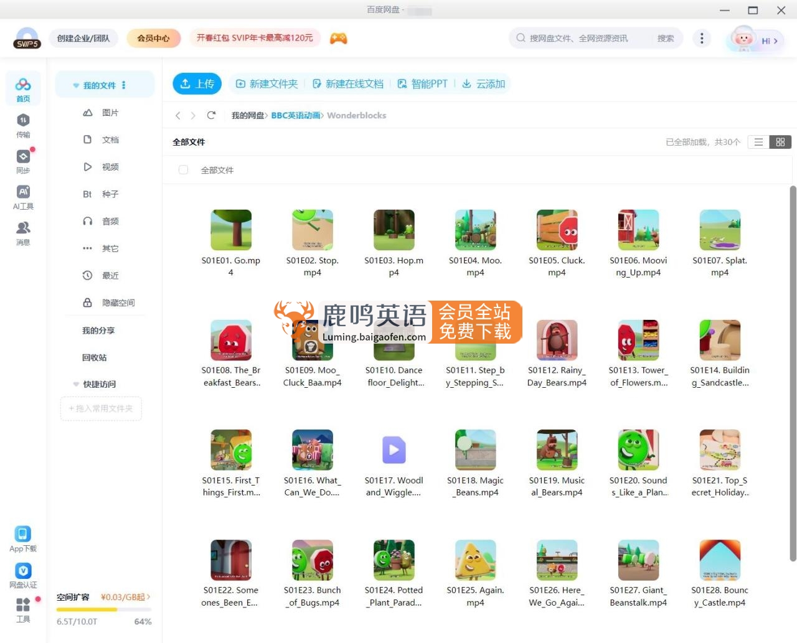The width and height of the screenshot is (797, 643).
Task: Navigate to BBC英语动画 via breadcrumb
Action: 295,115
